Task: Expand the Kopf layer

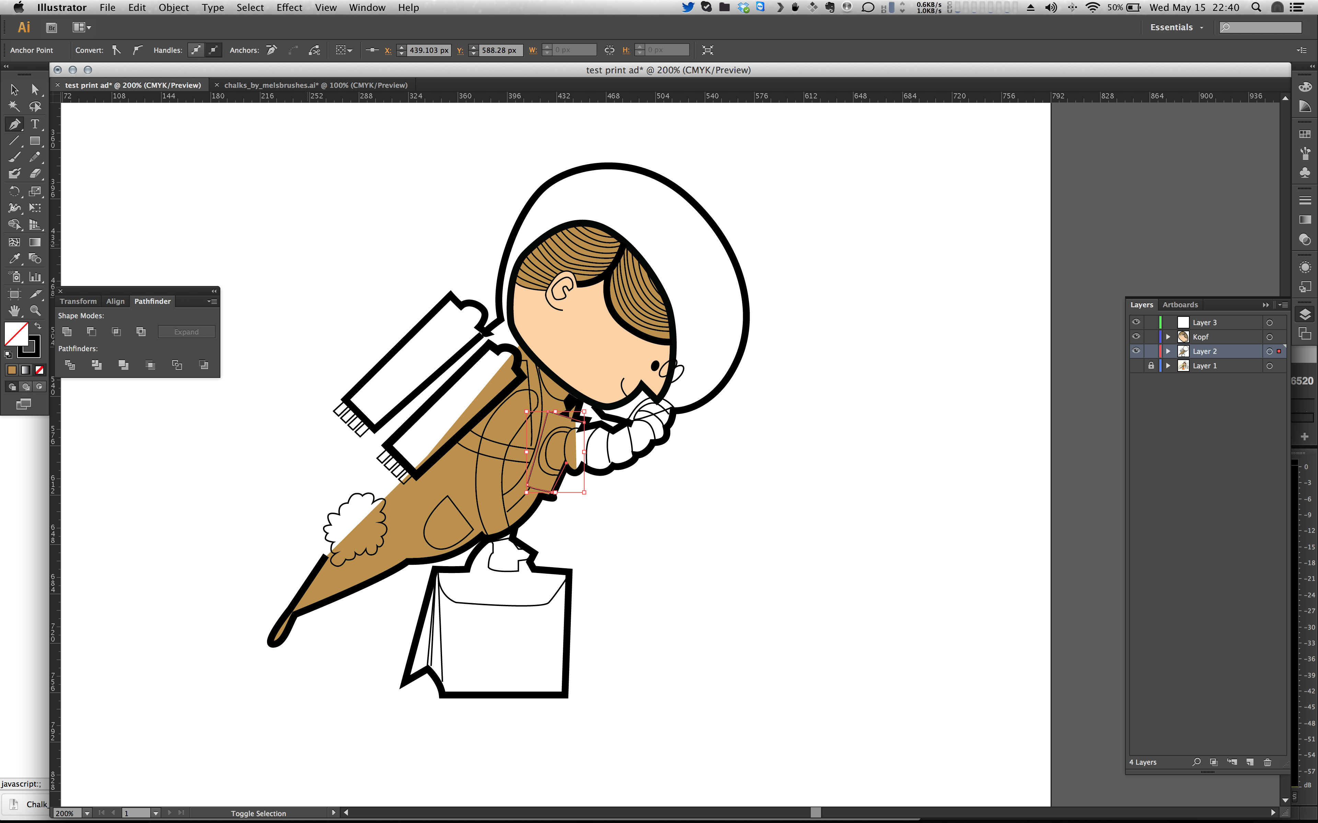Action: click(1168, 337)
